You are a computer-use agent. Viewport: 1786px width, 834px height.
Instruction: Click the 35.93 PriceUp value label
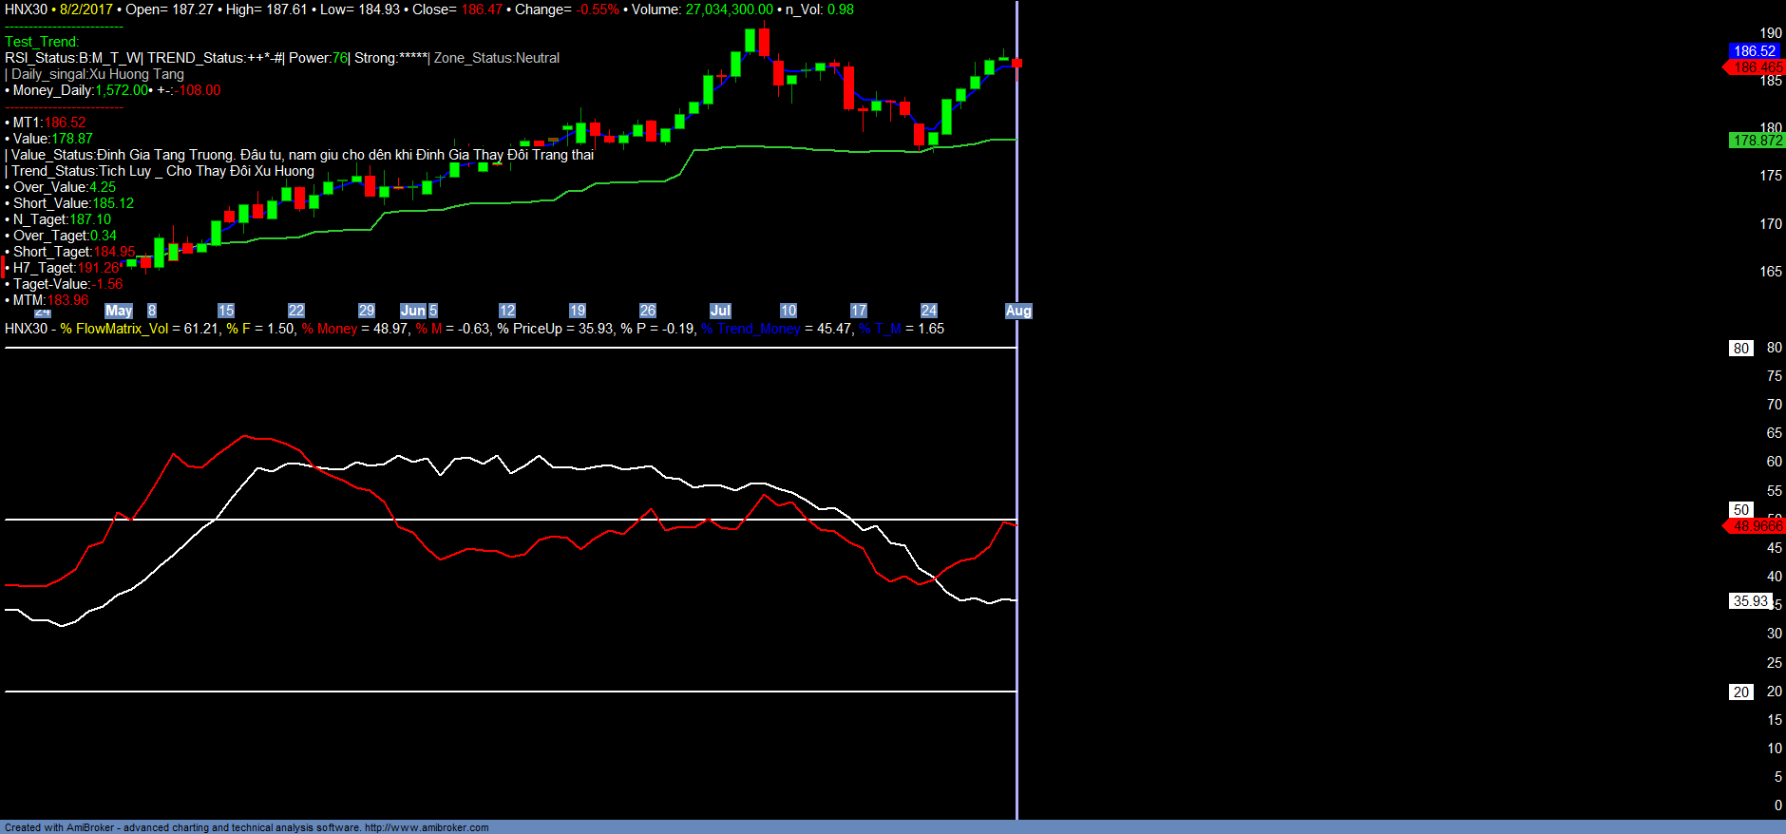[1751, 601]
